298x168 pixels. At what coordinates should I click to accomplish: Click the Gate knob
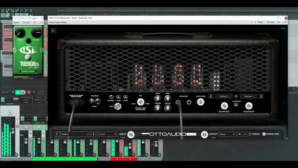118,106
